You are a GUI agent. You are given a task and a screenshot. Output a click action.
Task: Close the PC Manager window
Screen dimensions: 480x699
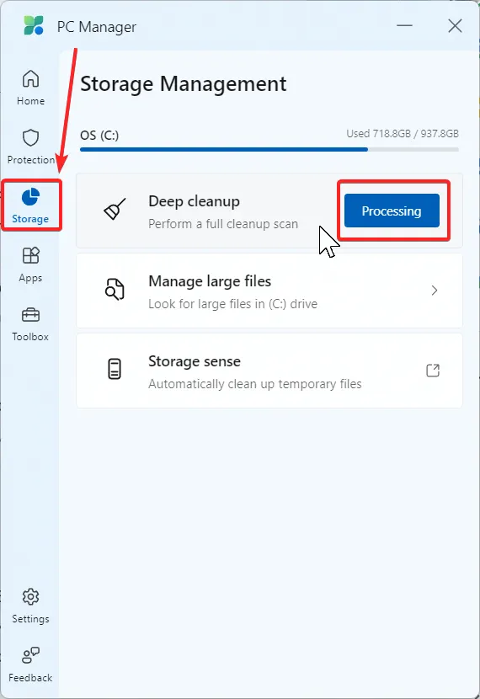coord(455,25)
